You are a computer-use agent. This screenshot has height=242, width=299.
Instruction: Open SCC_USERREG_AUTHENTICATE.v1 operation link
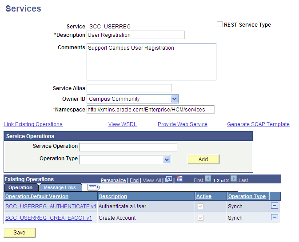(x=51, y=206)
